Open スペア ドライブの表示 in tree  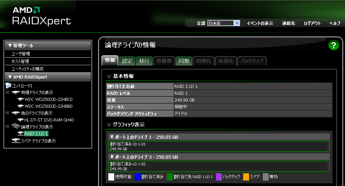point(38,141)
